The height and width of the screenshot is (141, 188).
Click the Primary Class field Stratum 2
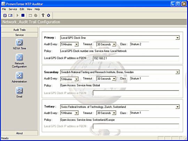coord(140,44)
